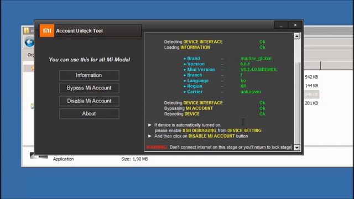Click the folder icon in Explorer title bar
The height and width of the screenshot is (199, 354).
tap(27, 30)
